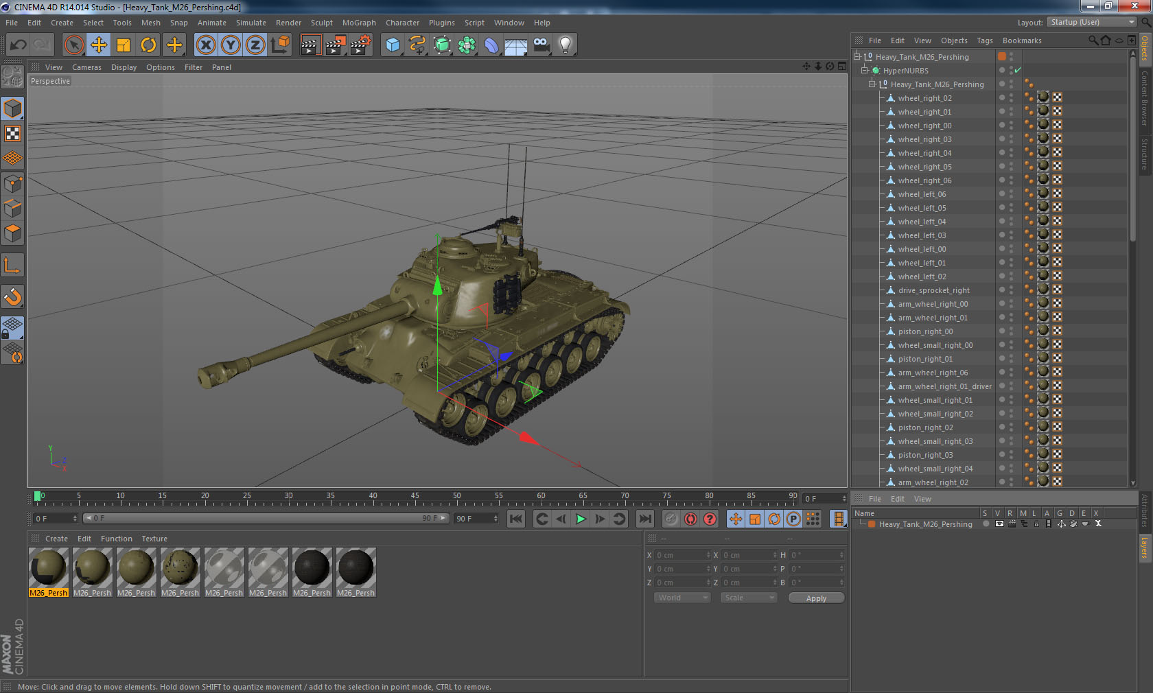This screenshot has width=1153, height=693.
Task: Switch to Model mode in left palette
Action: click(12, 109)
